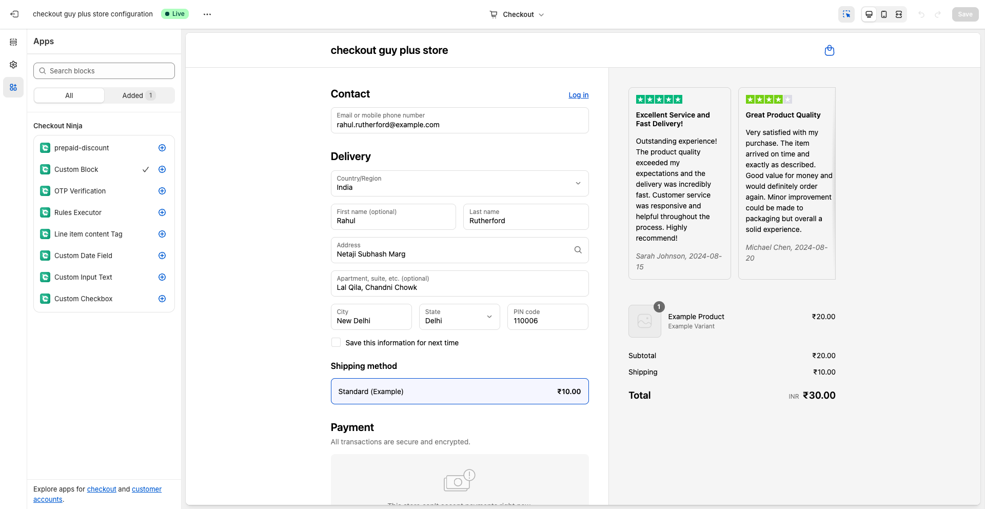Exit the editor via top-left exit icon
The width and height of the screenshot is (985, 509).
coord(14,14)
